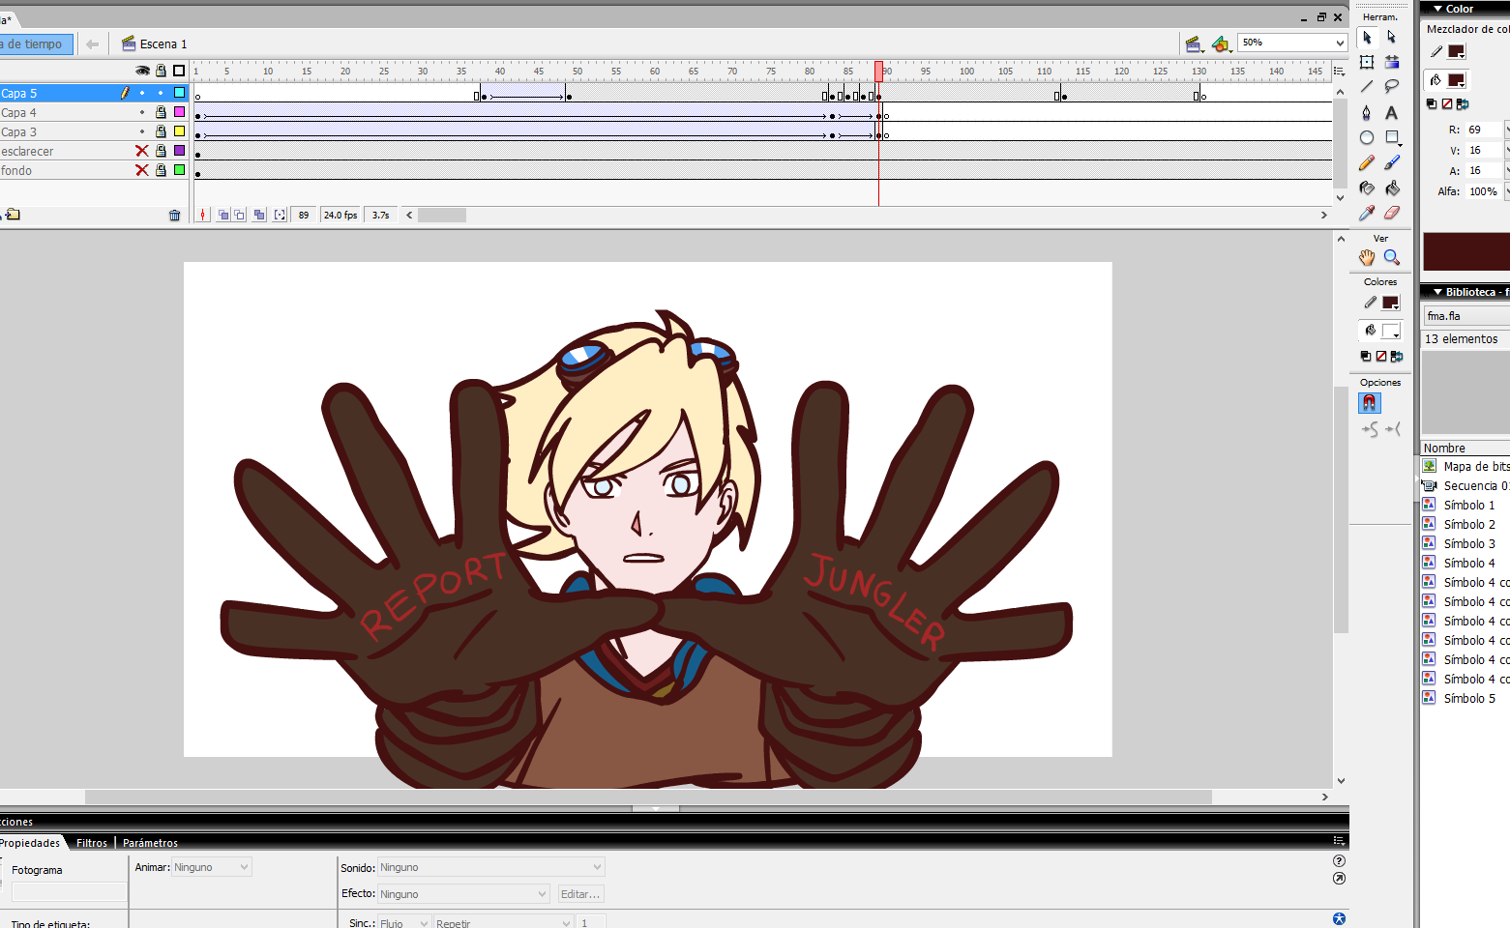This screenshot has width=1510, height=928.
Task: Select the Zoom magnifier tool
Action: pos(1392,257)
